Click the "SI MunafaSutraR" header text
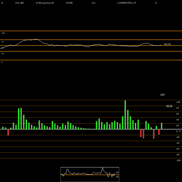 45,3
